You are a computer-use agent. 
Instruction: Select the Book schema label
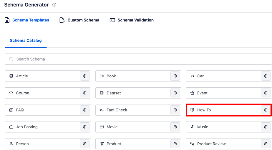click(111, 76)
